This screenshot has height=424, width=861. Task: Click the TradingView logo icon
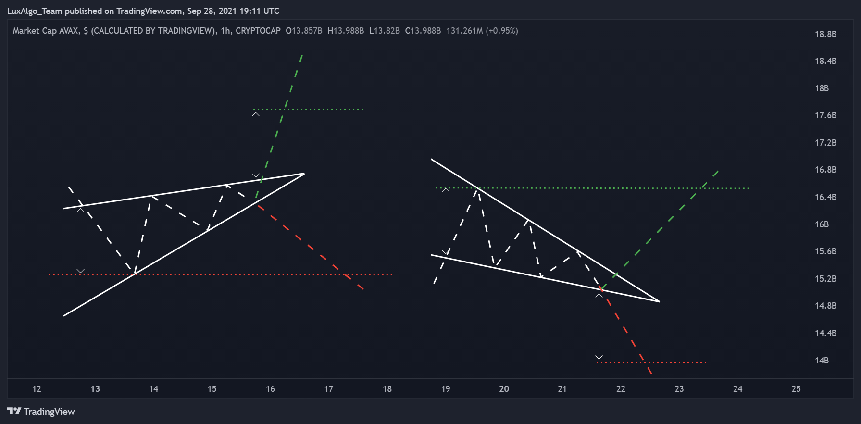(14, 411)
